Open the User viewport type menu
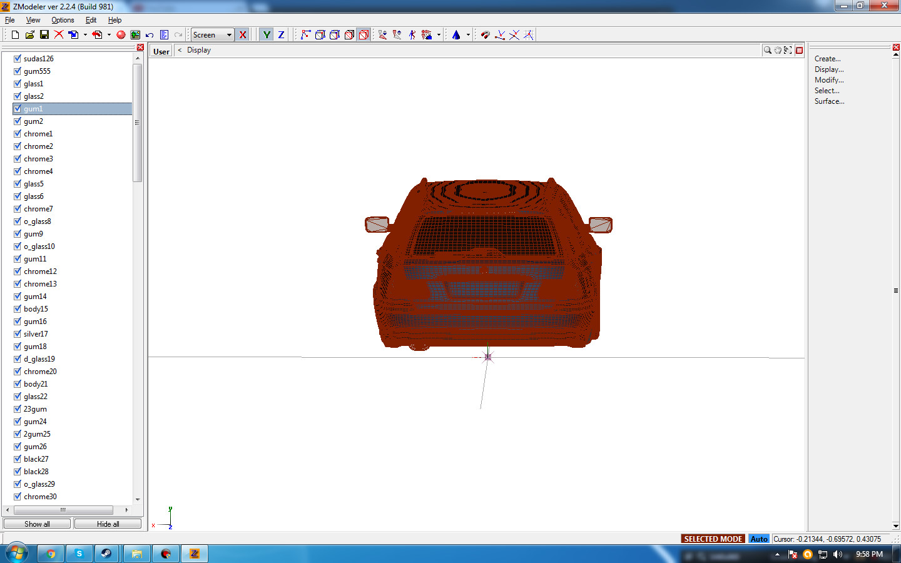 pos(161,51)
